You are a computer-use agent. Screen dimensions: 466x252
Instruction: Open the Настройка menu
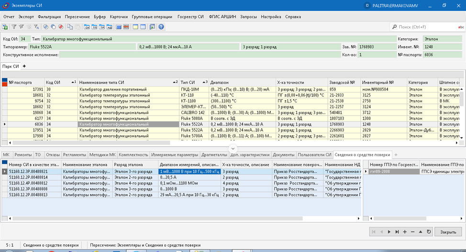point(271,17)
